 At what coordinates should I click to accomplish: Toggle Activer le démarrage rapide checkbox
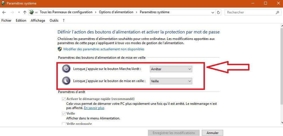pyautogui.click(x=64, y=99)
